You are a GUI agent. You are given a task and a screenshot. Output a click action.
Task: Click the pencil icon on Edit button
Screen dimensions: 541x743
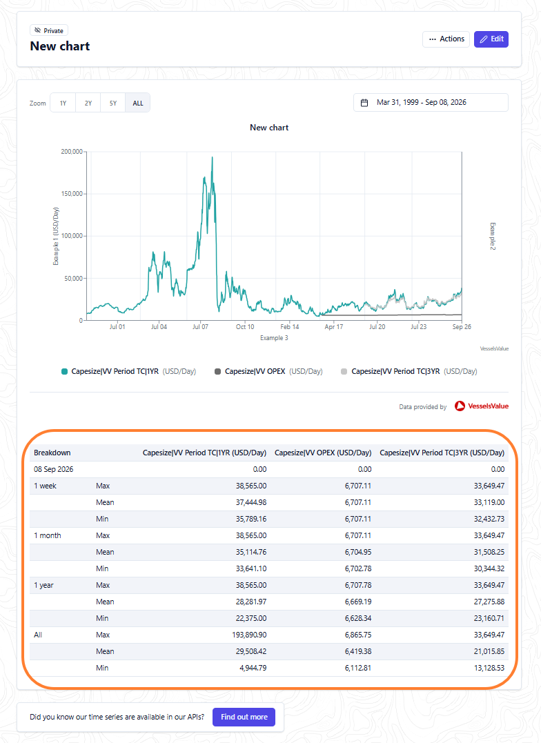click(x=484, y=39)
